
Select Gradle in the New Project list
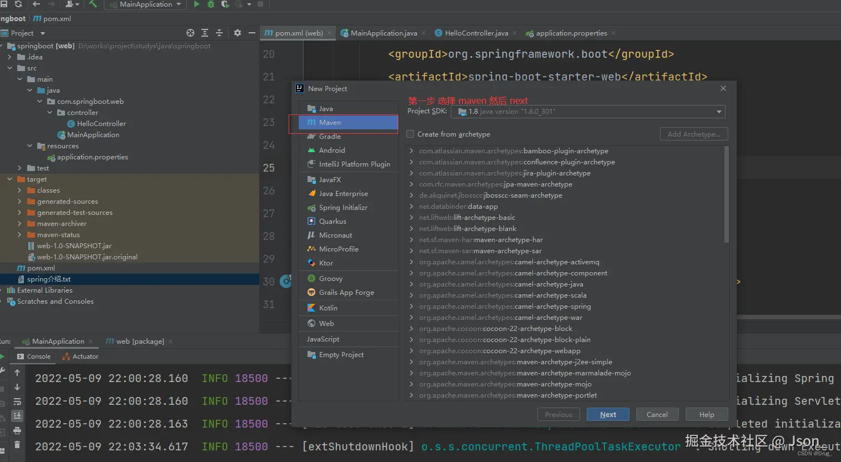[349, 136]
